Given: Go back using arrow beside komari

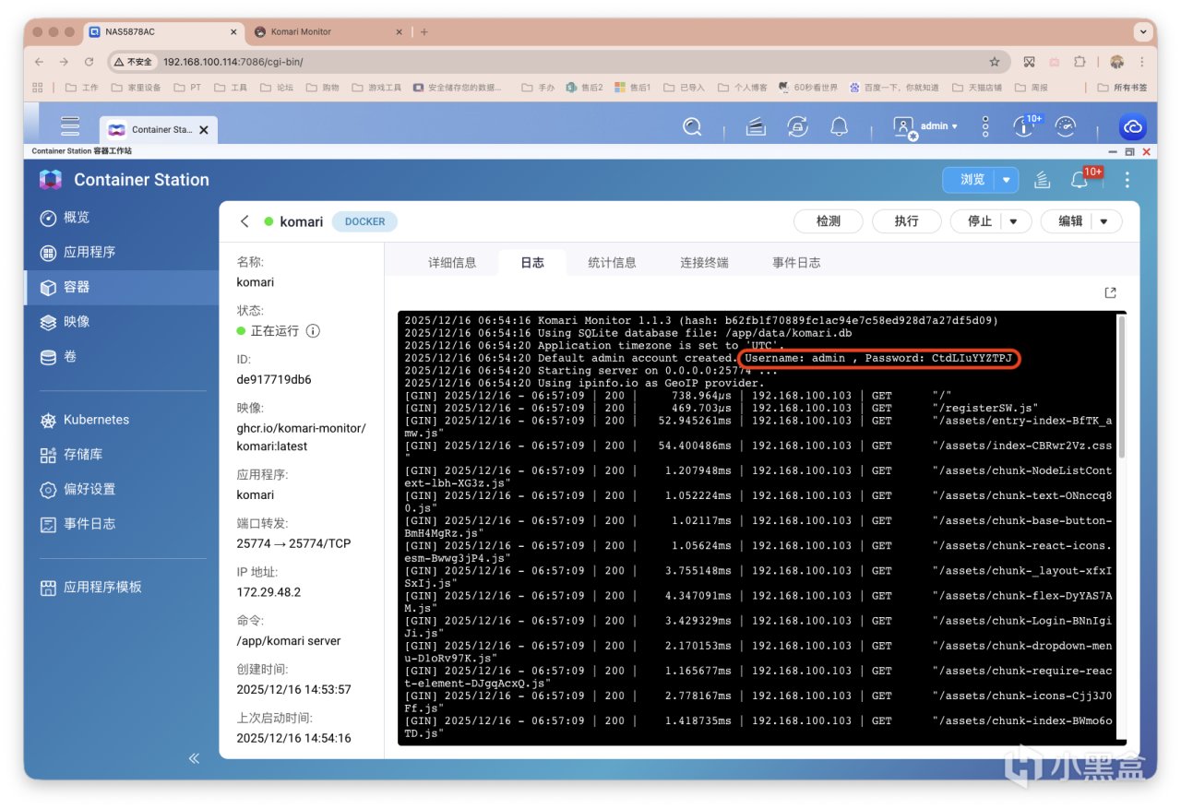Looking at the screenshot, I should coord(245,221).
